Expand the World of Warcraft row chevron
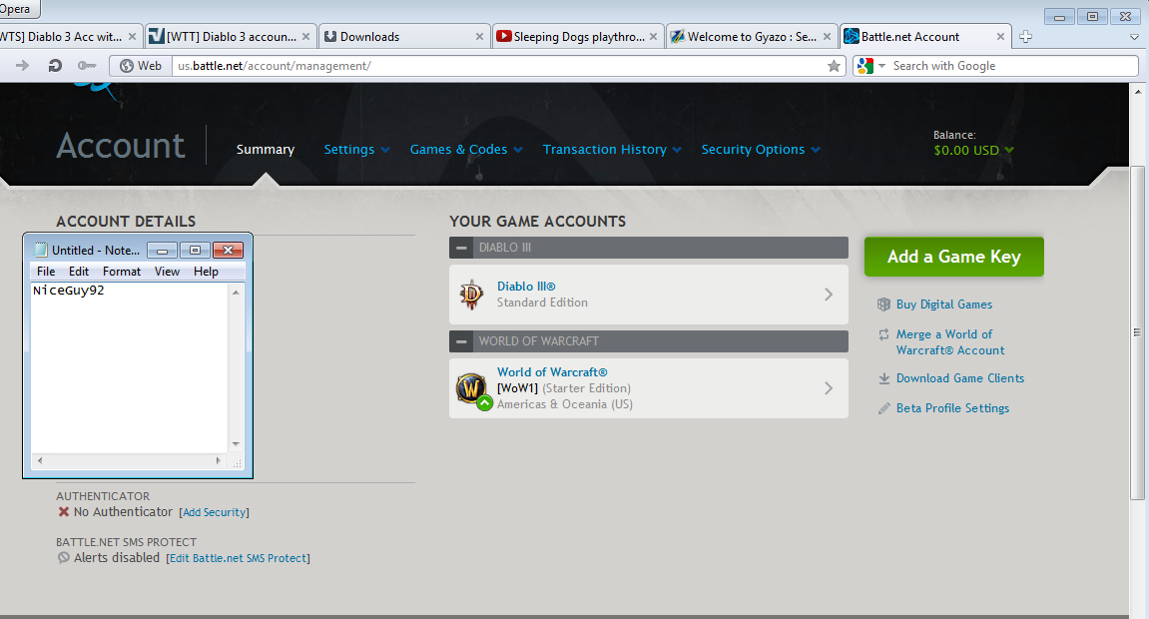The image size is (1149, 619). point(828,388)
